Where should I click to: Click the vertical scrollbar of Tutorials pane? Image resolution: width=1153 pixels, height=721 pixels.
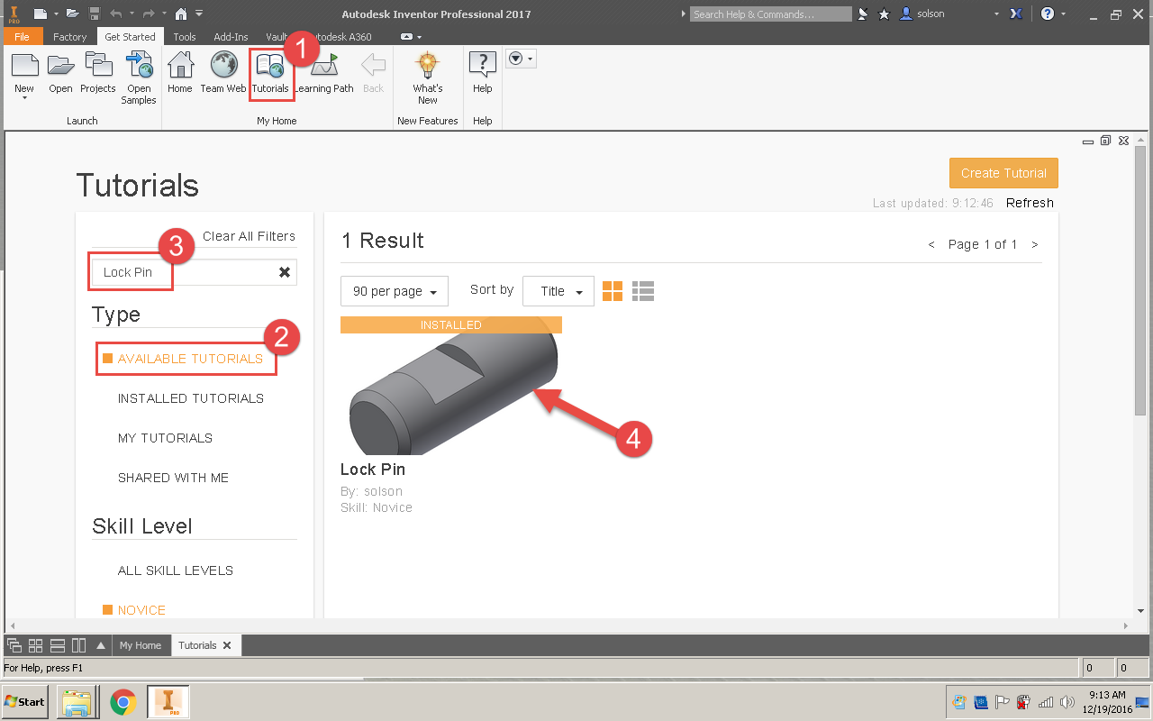(x=1140, y=279)
